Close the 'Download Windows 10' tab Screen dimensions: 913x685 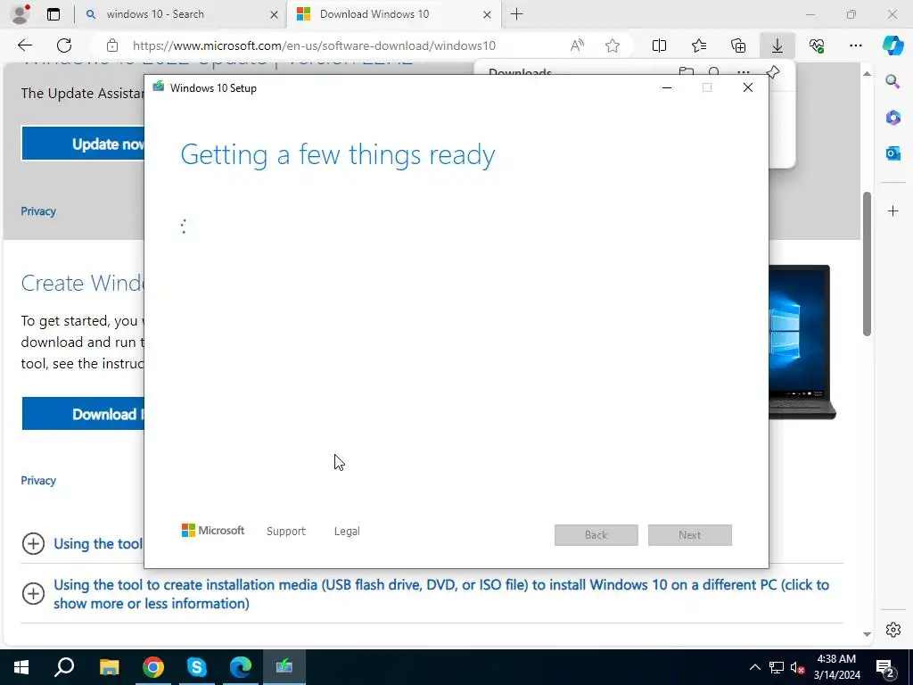(488, 14)
